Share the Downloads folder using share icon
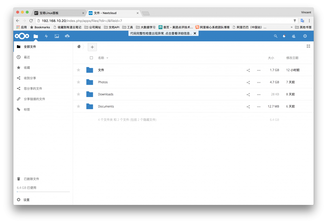This screenshot has height=224, width=327. pyautogui.click(x=248, y=94)
